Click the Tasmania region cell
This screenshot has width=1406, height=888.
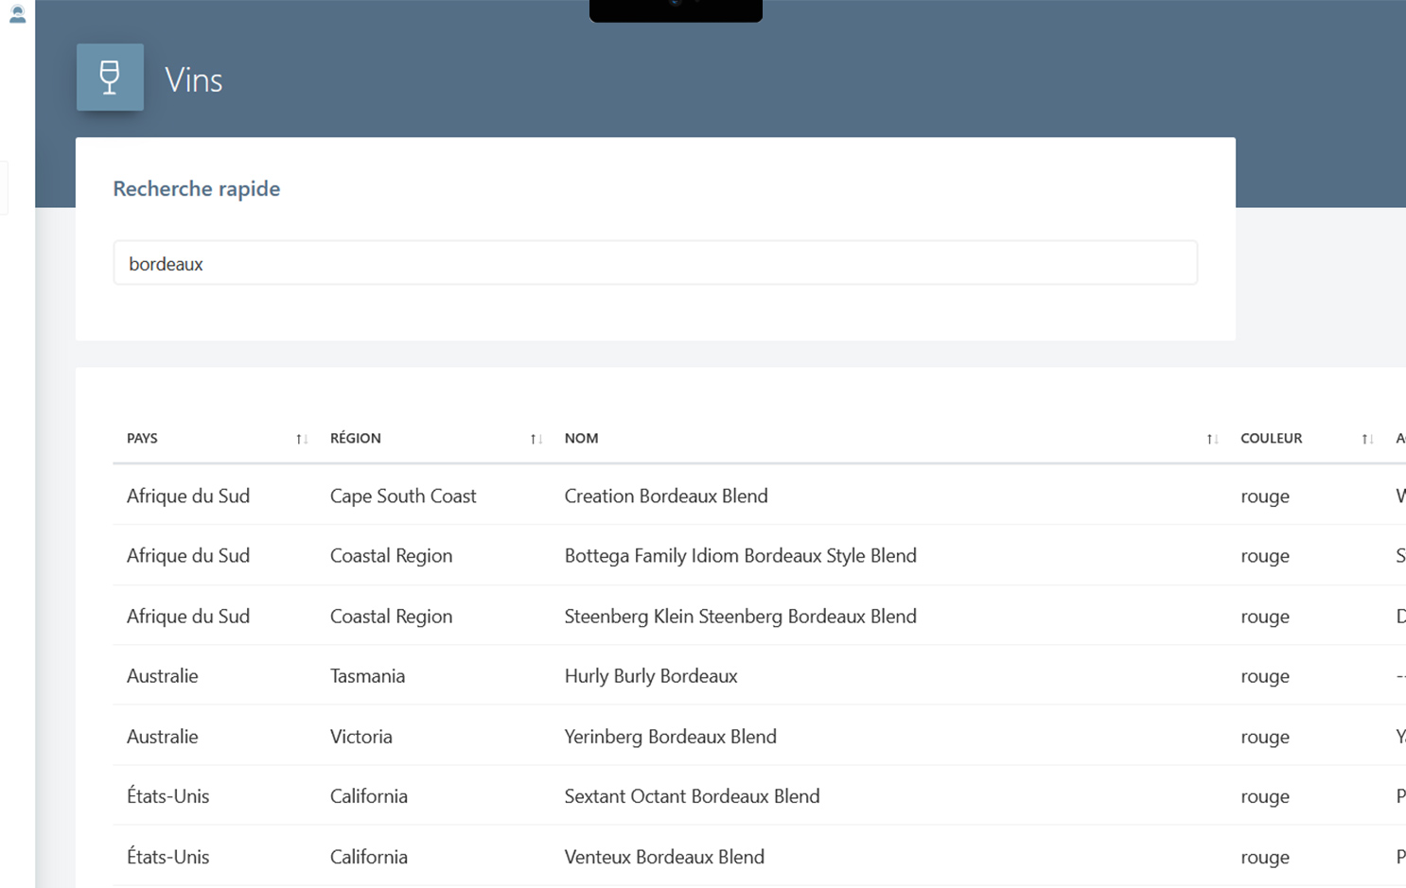pyautogui.click(x=367, y=676)
